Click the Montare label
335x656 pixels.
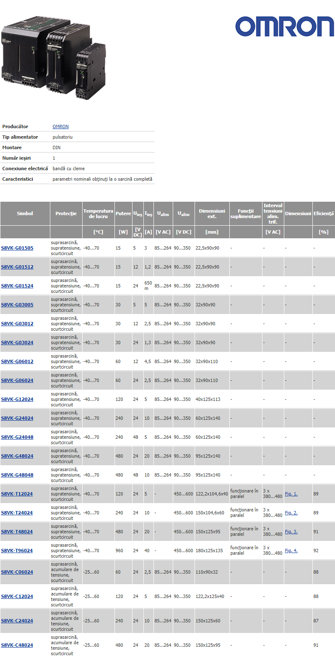click(x=12, y=148)
